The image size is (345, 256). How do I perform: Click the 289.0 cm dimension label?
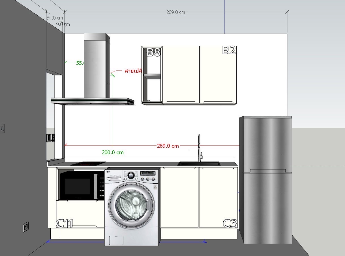175,12
